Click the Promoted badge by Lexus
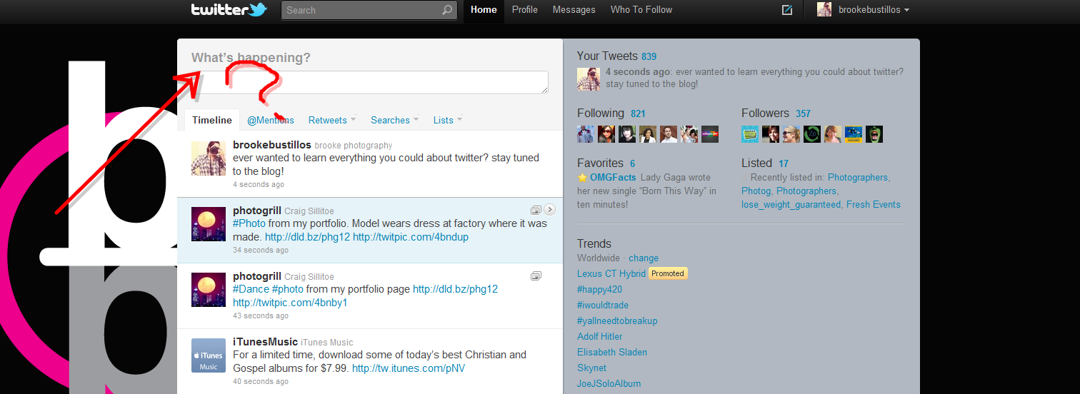Screen dimensions: 1080x394 [x=668, y=273]
